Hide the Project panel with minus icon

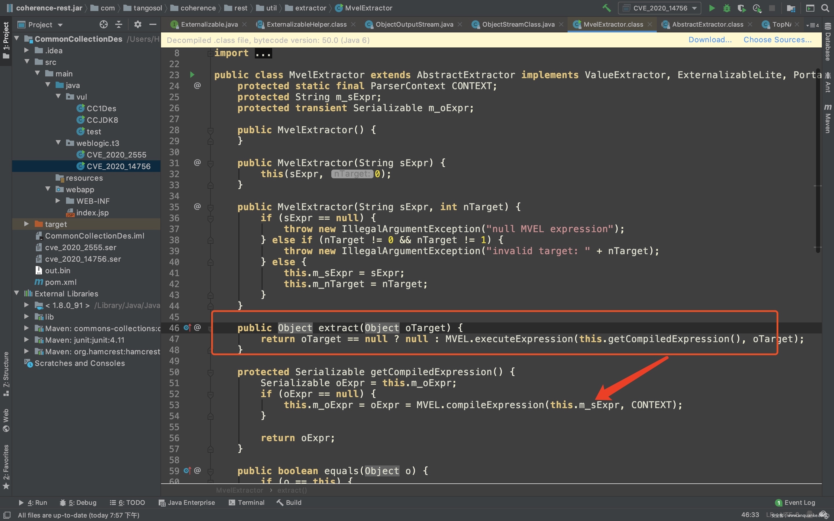(x=153, y=25)
